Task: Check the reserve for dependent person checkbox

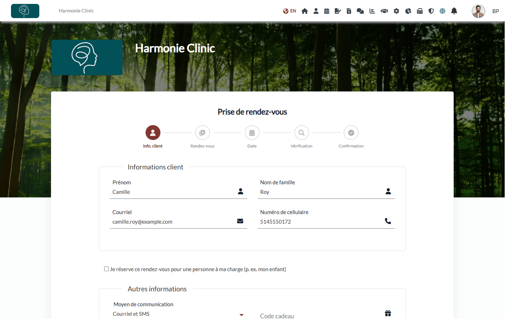Action: (x=106, y=269)
